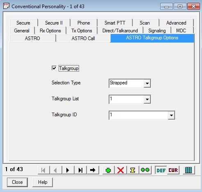Screen dimensions: 202x192
Task: Click the go-to record right arrow icon
Action: pos(93,170)
